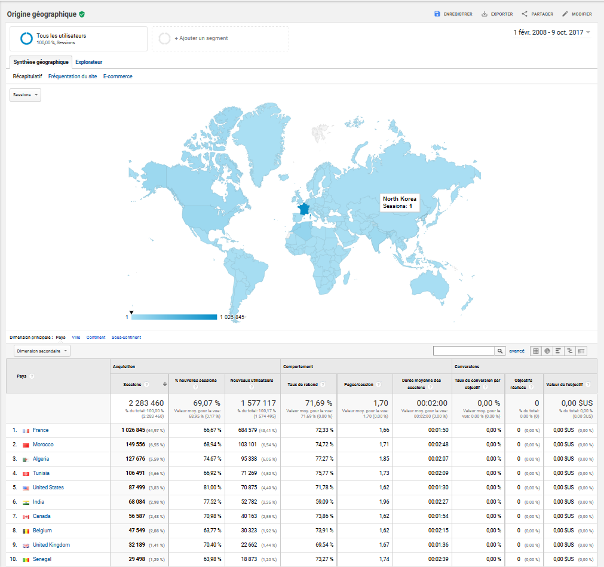This screenshot has height=567, width=604.
Task: Click the France country link
Action: click(41, 430)
